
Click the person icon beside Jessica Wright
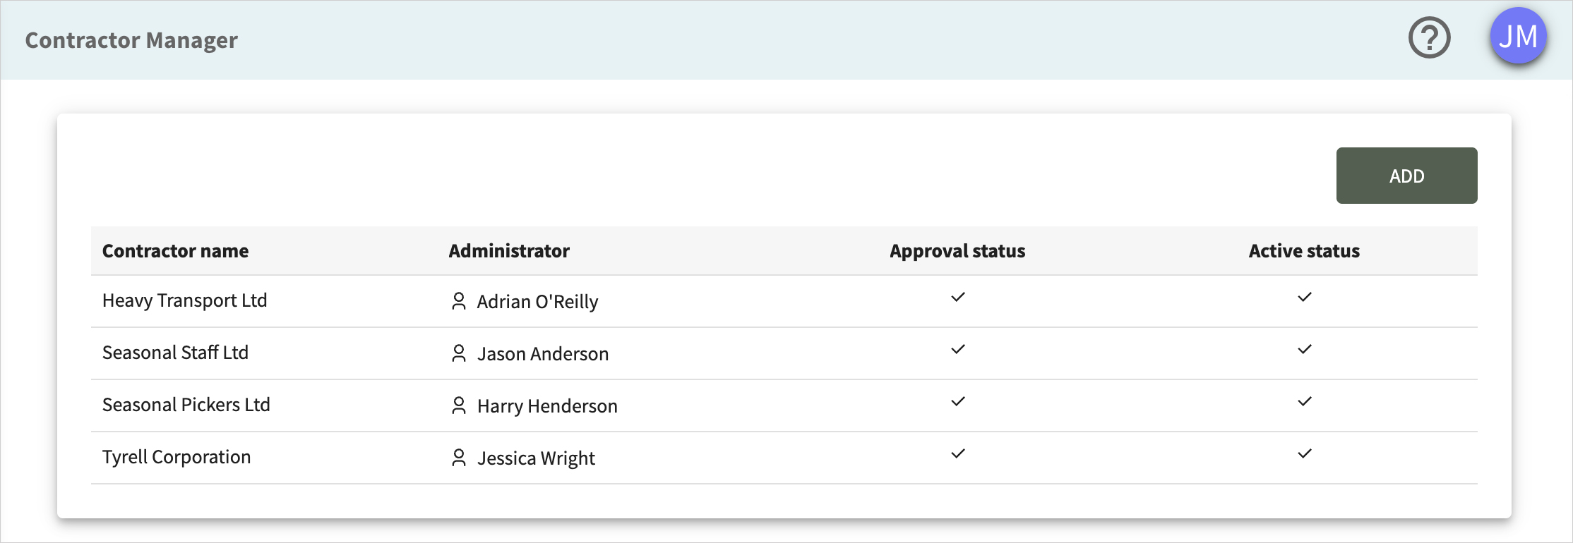tap(459, 458)
